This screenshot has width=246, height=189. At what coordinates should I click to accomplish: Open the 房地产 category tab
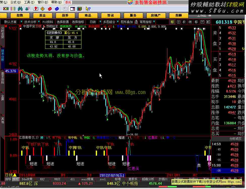tap(156, 15)
